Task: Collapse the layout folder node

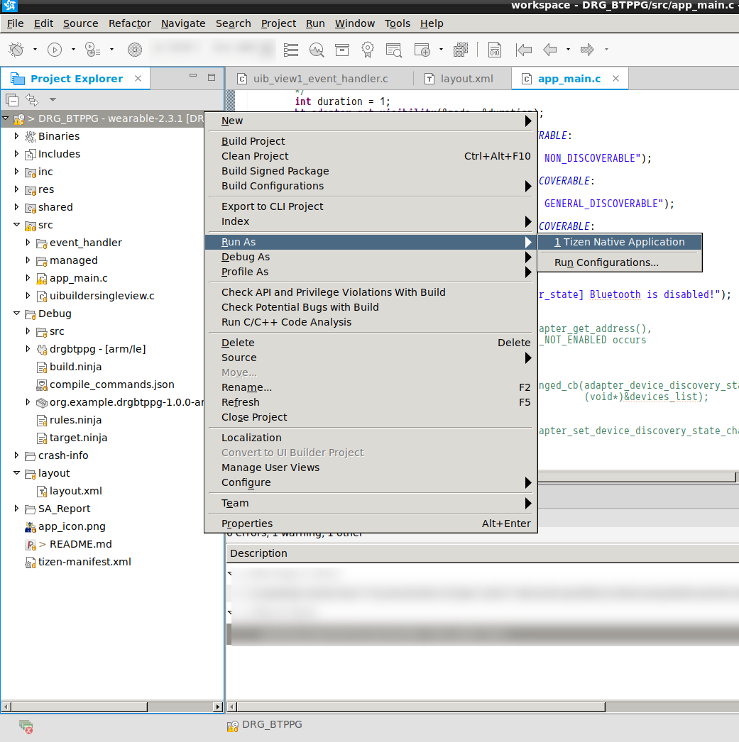Action: 16,473
